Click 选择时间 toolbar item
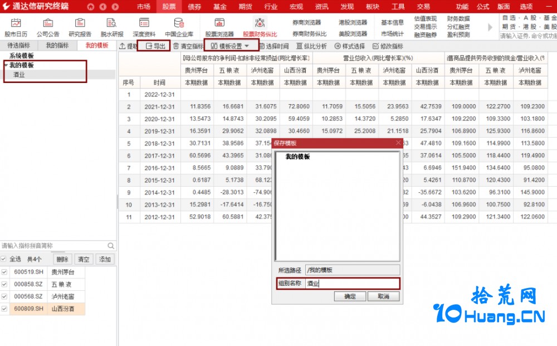 pos(273,46)
